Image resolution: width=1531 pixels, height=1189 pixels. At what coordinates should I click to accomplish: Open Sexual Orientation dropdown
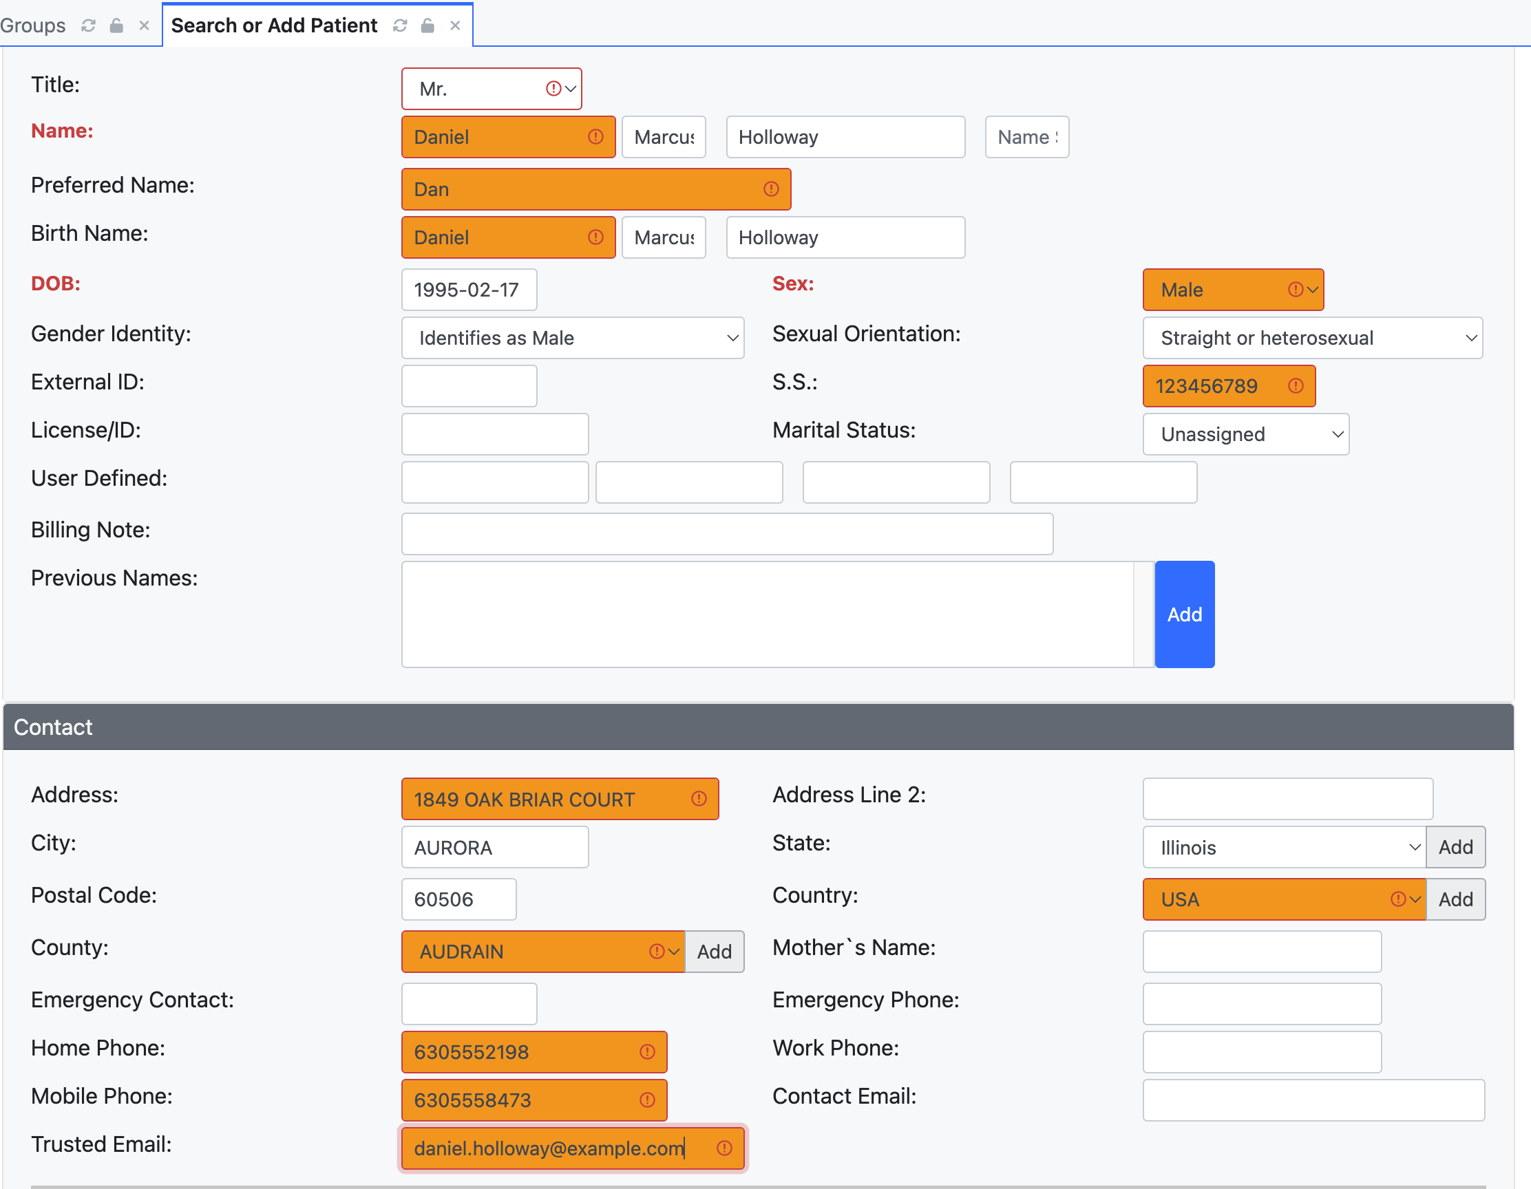click(1311, 339)
